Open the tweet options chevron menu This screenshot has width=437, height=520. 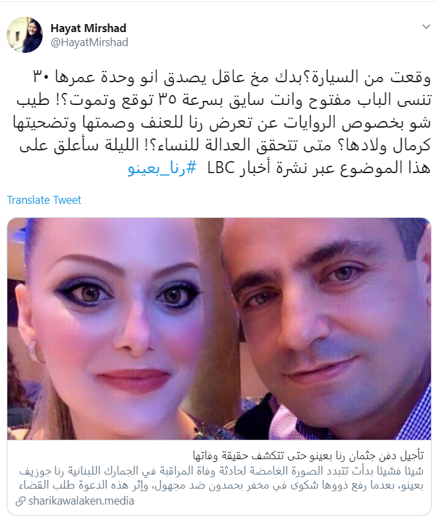426,27
